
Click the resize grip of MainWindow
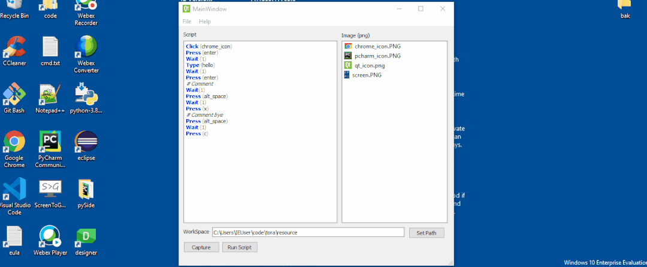pyautogui.click(x=450, y=262)
